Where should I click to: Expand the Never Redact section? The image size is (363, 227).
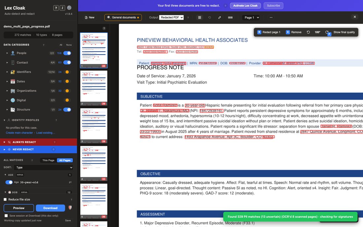(x=4, y=149)
